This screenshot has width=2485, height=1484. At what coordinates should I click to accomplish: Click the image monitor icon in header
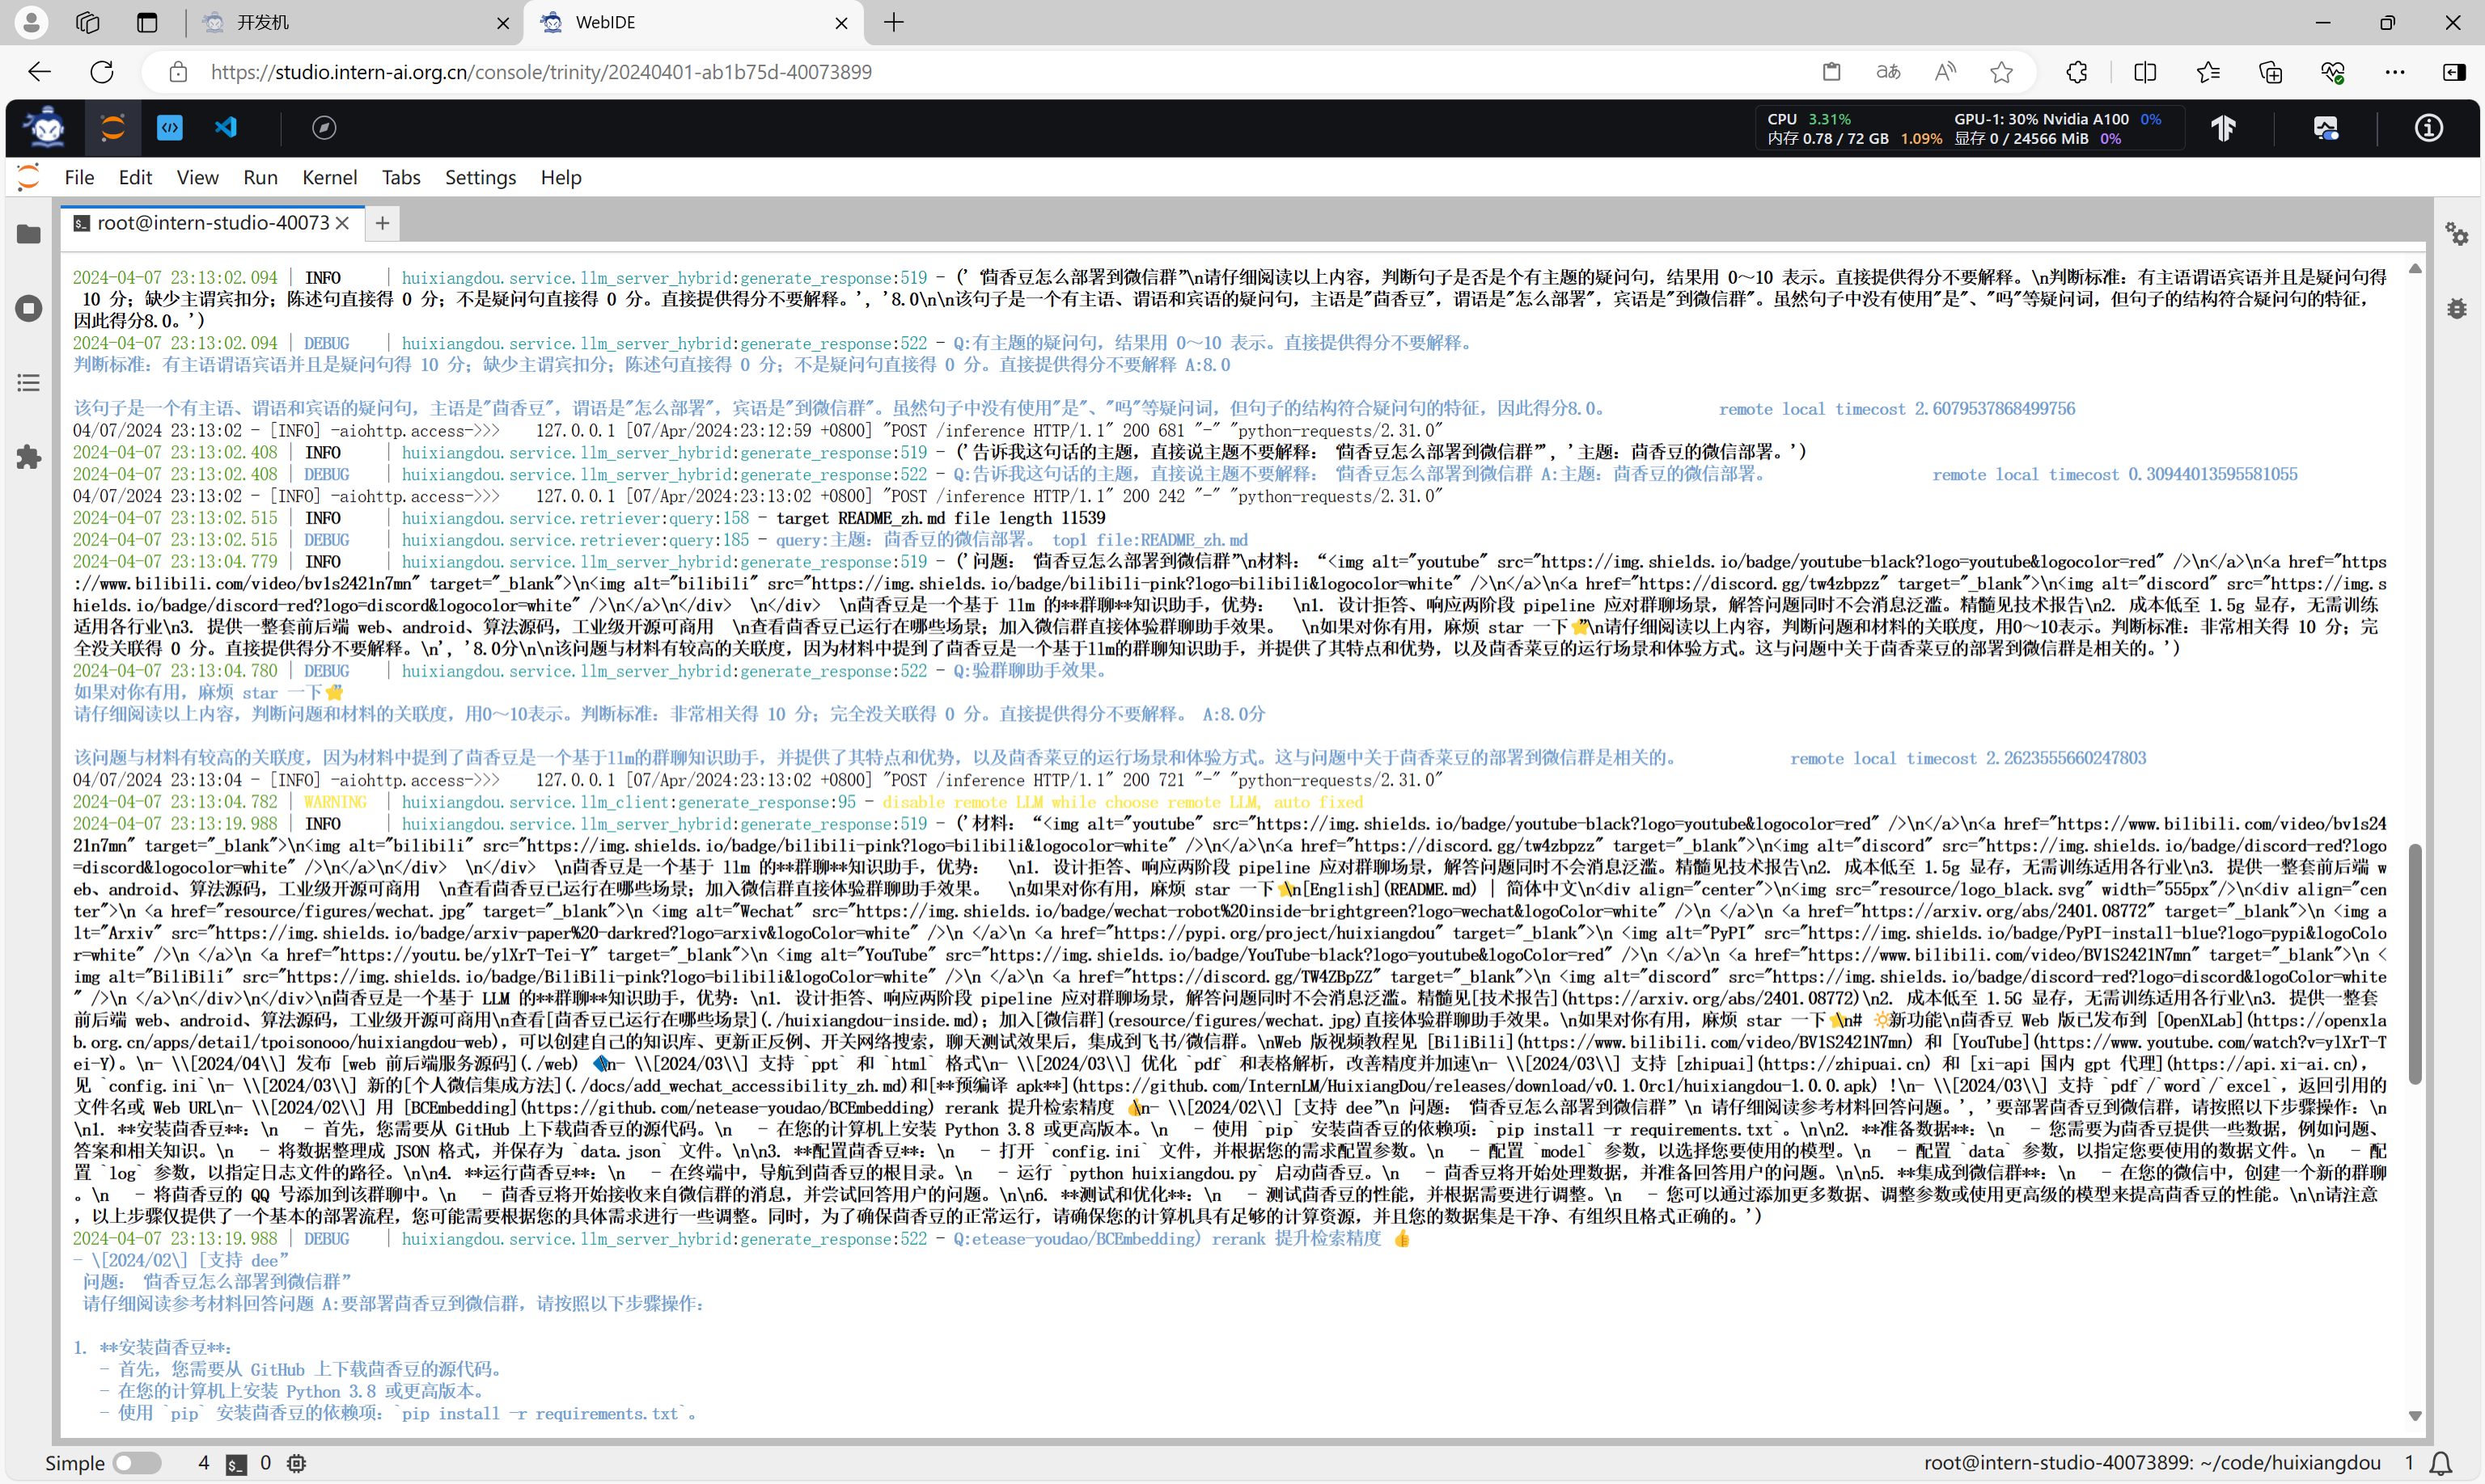2326,128
